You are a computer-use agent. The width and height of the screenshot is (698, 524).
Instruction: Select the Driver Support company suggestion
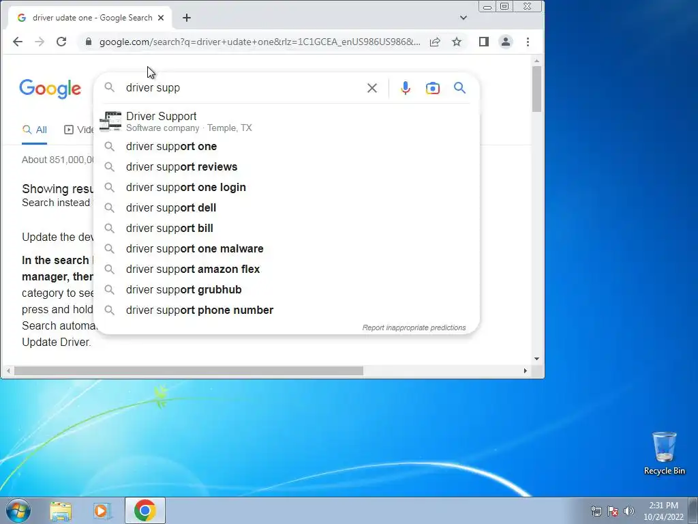tap(287, 121)
